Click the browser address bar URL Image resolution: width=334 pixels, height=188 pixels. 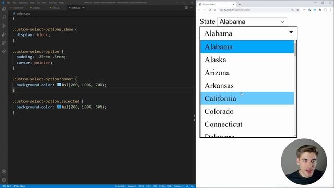pyautogui.click(x=237, y=10)
